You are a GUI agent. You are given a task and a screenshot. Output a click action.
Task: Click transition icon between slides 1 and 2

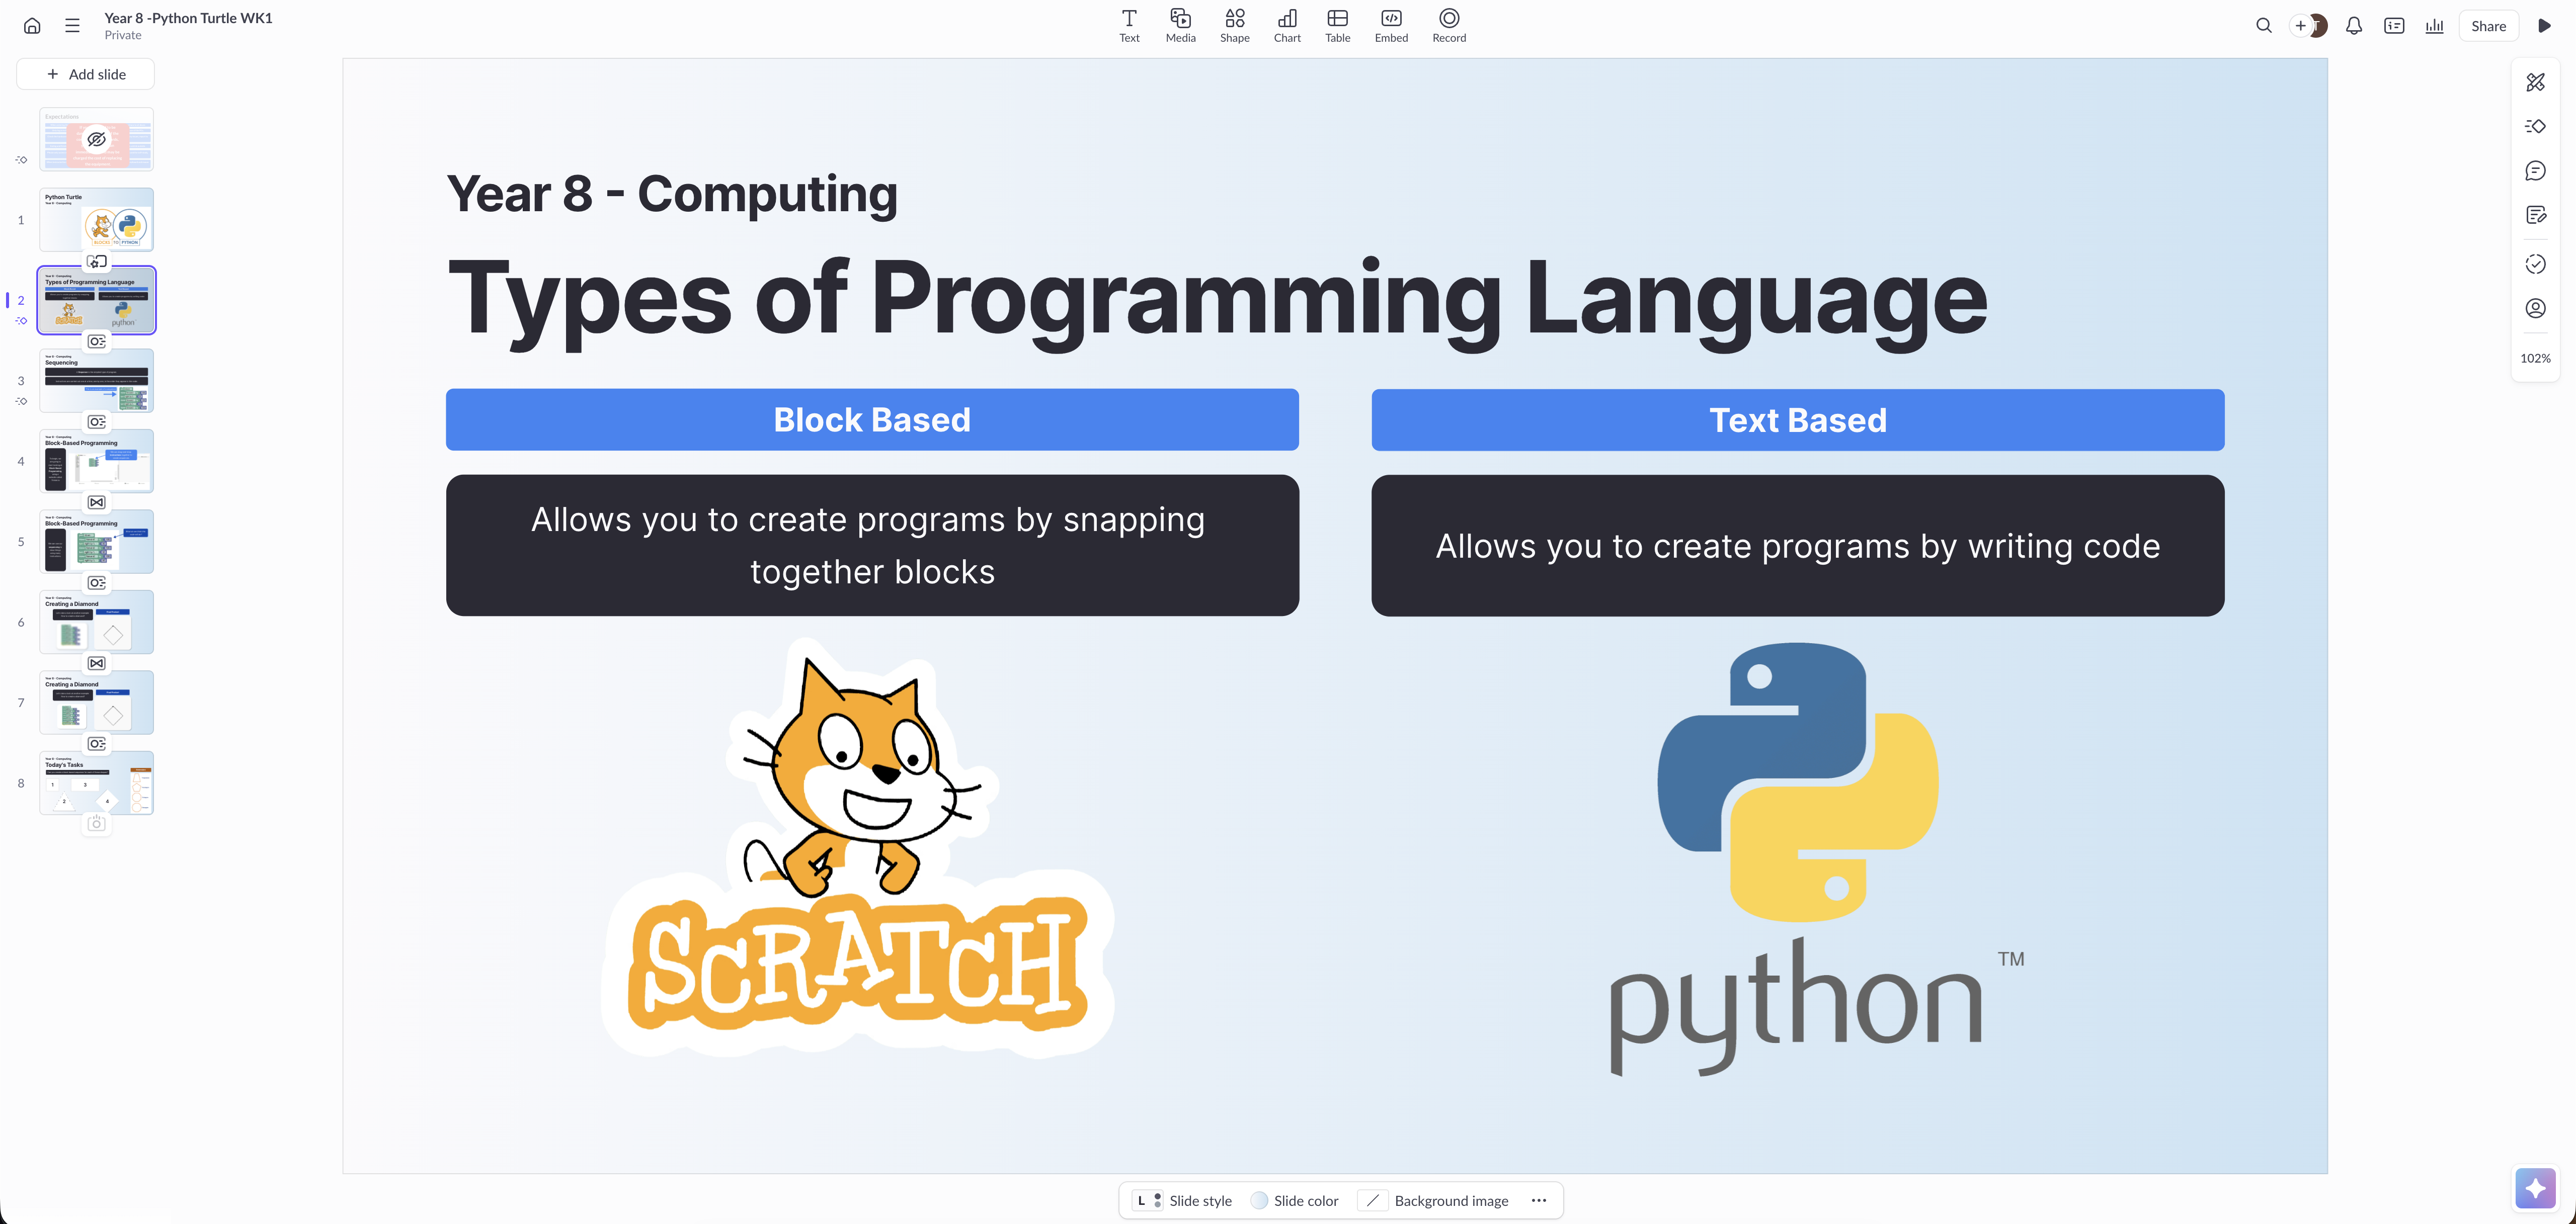tap(96, 262)
